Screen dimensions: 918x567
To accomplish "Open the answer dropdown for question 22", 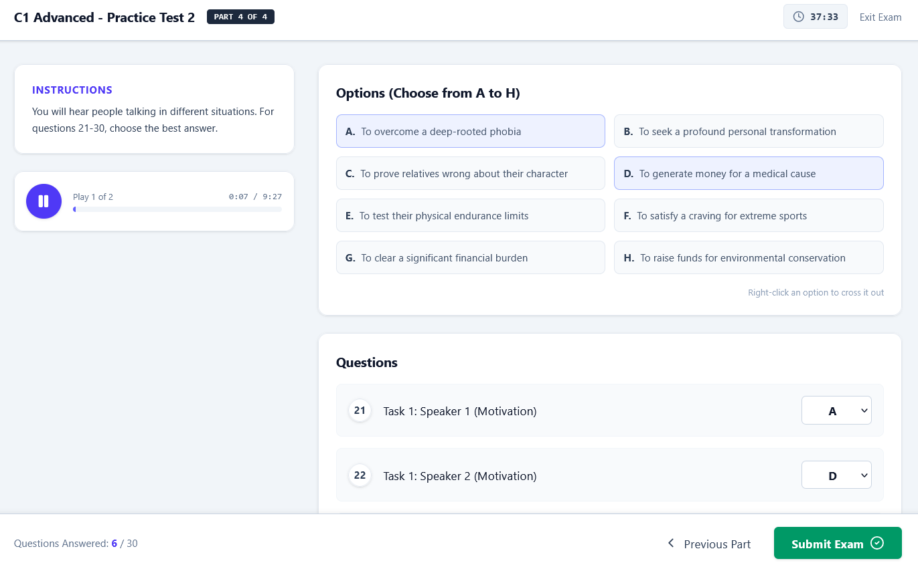I will tap(836, 475).
